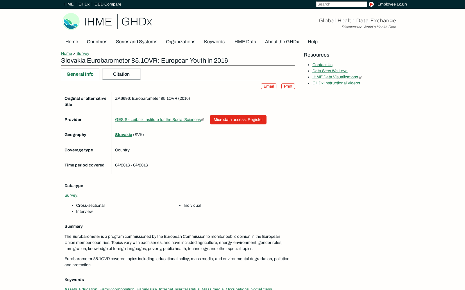
Task: Open GHDx Instructional Videos link
Action: pos(336,83)
